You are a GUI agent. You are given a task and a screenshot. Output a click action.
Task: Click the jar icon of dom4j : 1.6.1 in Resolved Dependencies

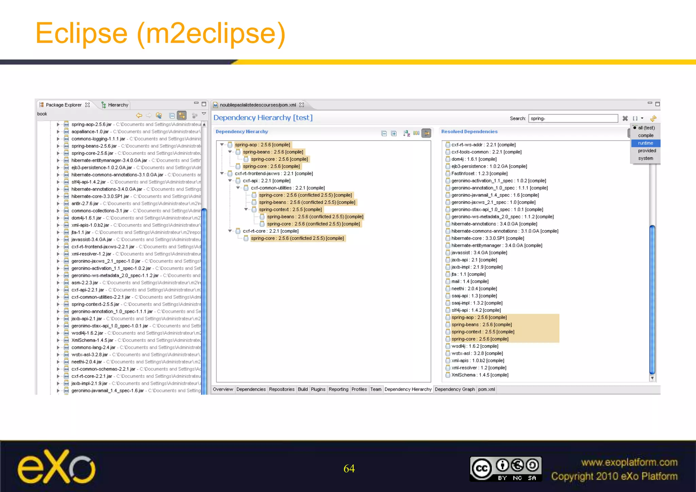point(448,159)
